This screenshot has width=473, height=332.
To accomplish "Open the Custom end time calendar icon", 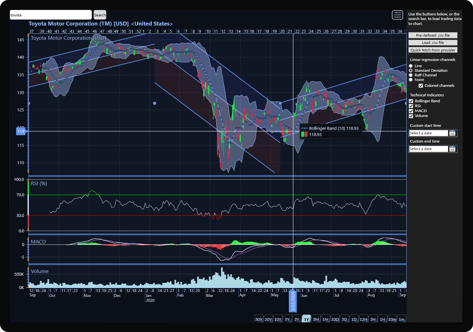I will [x=452, y=149].
